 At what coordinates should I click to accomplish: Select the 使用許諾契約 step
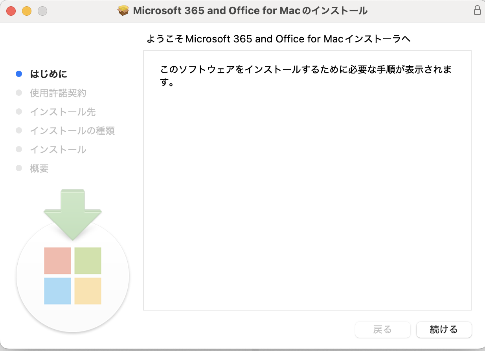(x=58, y=93)
